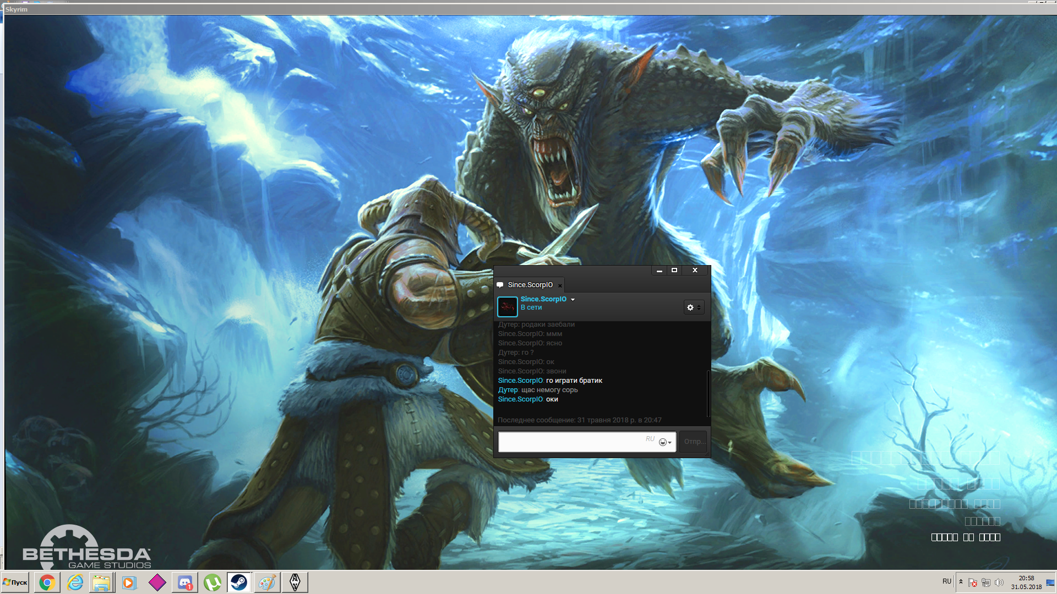The image size is (1057, 594).
Task: Click the 'Последнее сообщение' timestamp line
Action: point(580,420)
